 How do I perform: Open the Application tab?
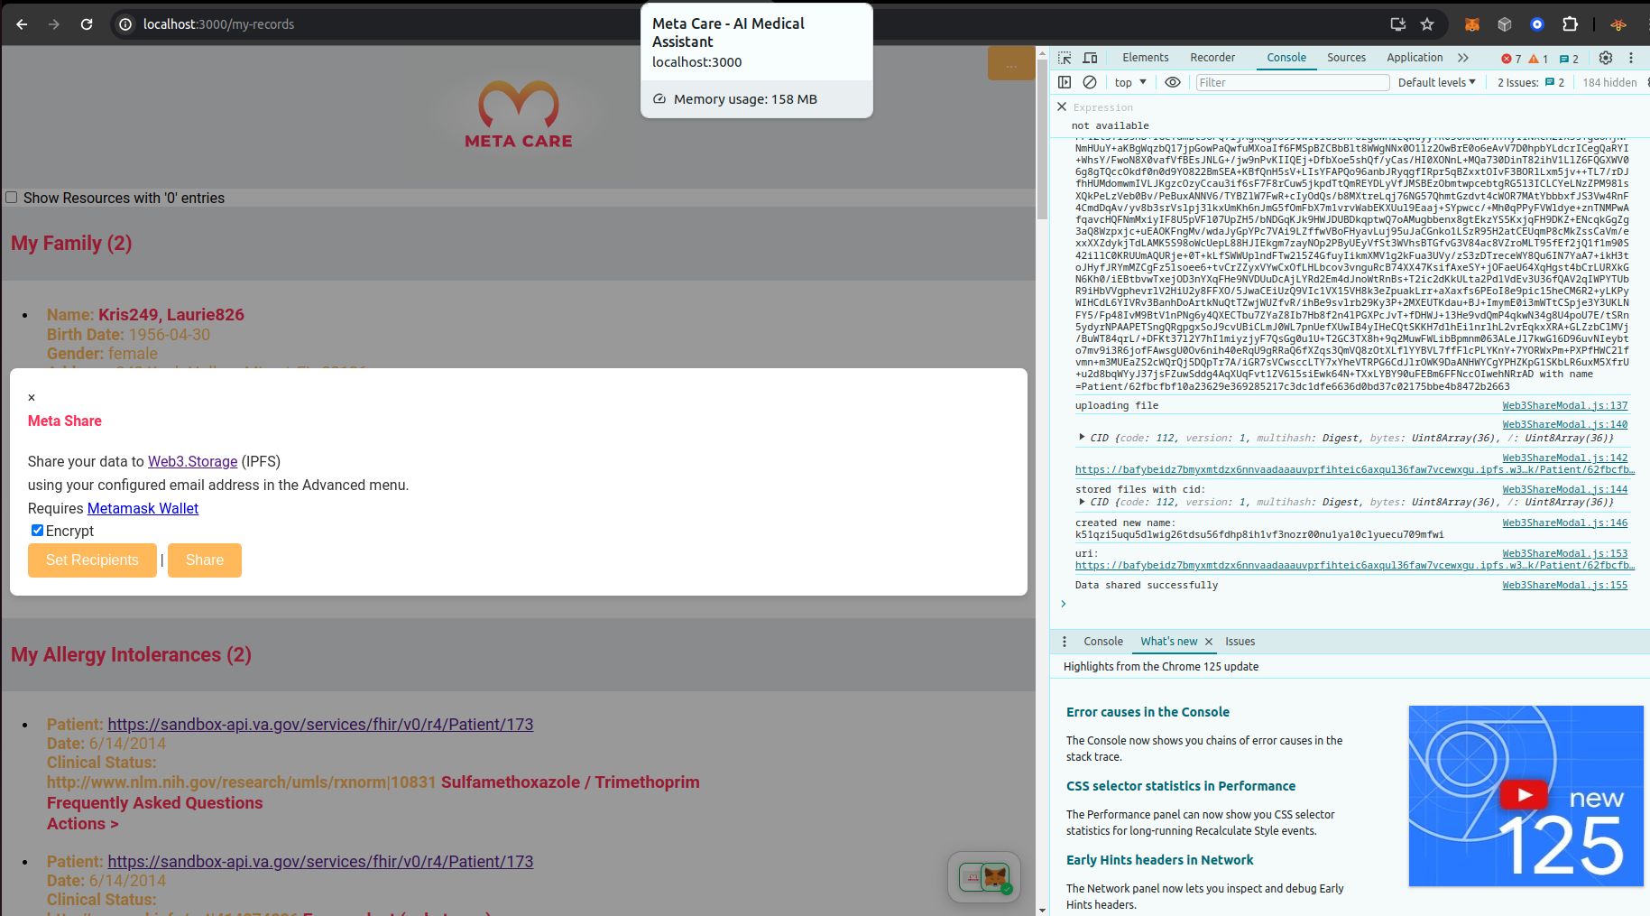click(x=1415, y=58)
